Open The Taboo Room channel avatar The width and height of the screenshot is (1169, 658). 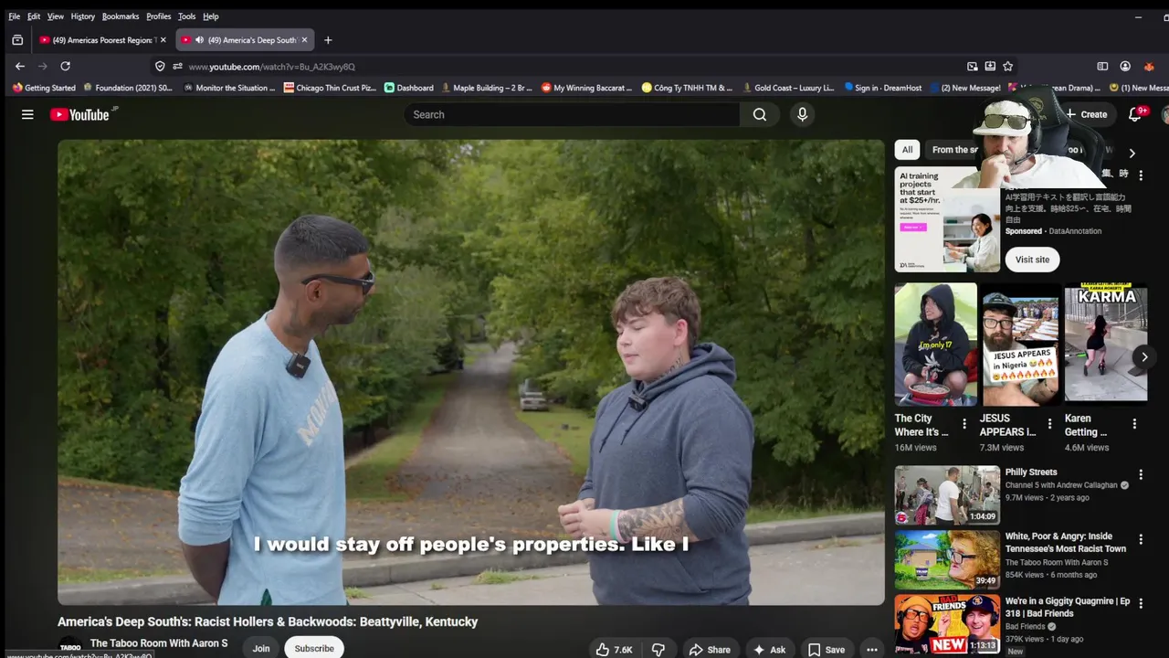coord(70,647)
